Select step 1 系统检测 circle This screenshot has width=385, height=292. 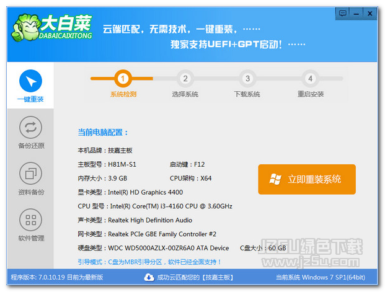coord(123,79)
